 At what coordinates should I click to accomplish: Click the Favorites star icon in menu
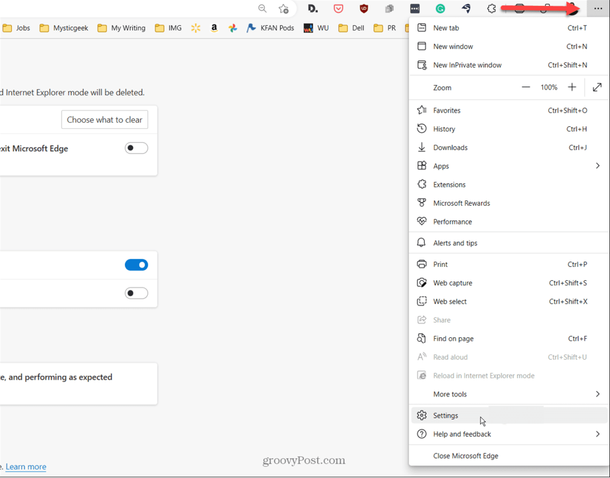tap(421, 110)
